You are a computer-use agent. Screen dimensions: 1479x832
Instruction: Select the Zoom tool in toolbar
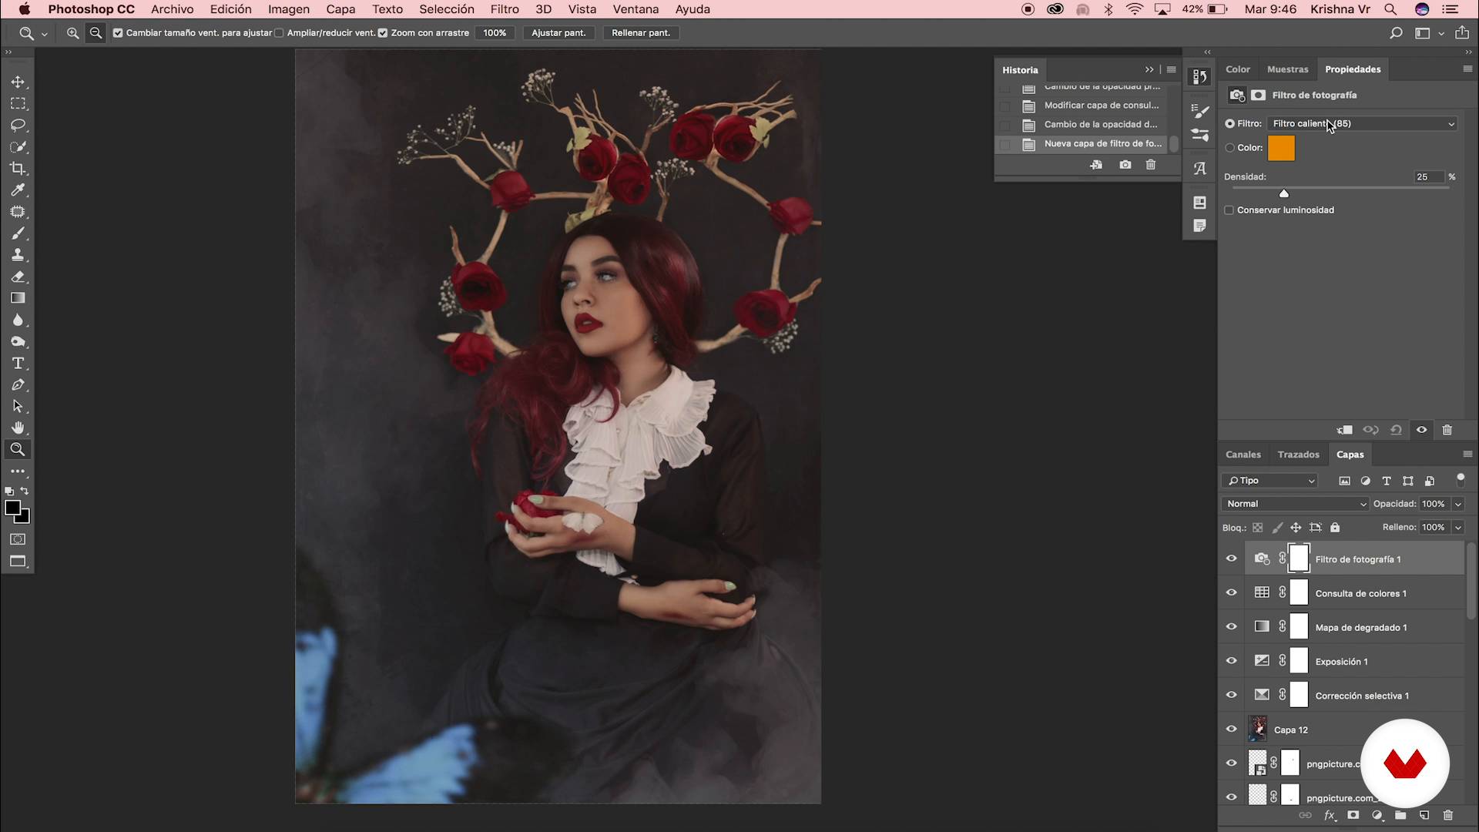[18, 449]
